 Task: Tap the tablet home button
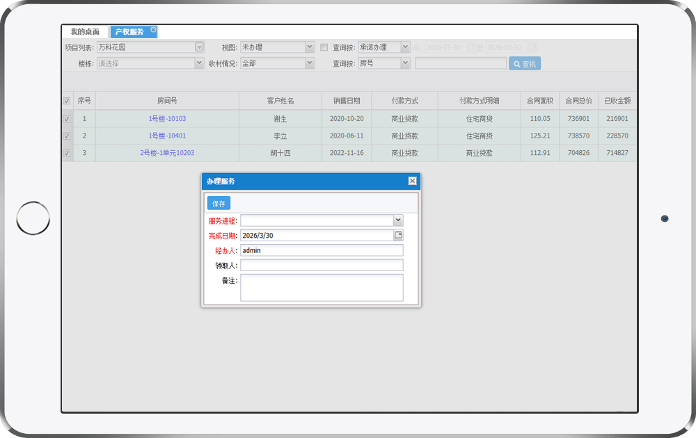pos(33,218)
